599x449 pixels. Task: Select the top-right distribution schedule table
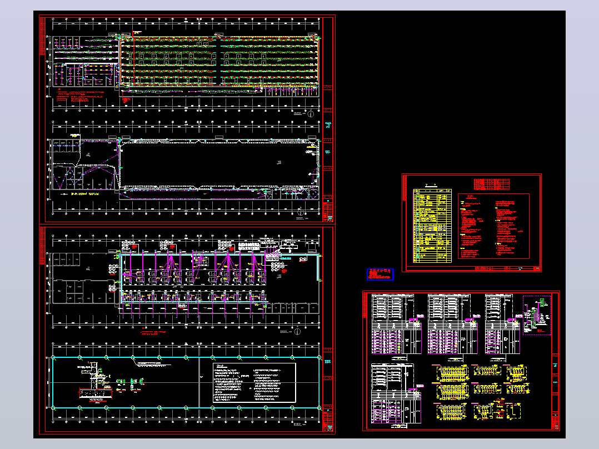pos(503,324)
